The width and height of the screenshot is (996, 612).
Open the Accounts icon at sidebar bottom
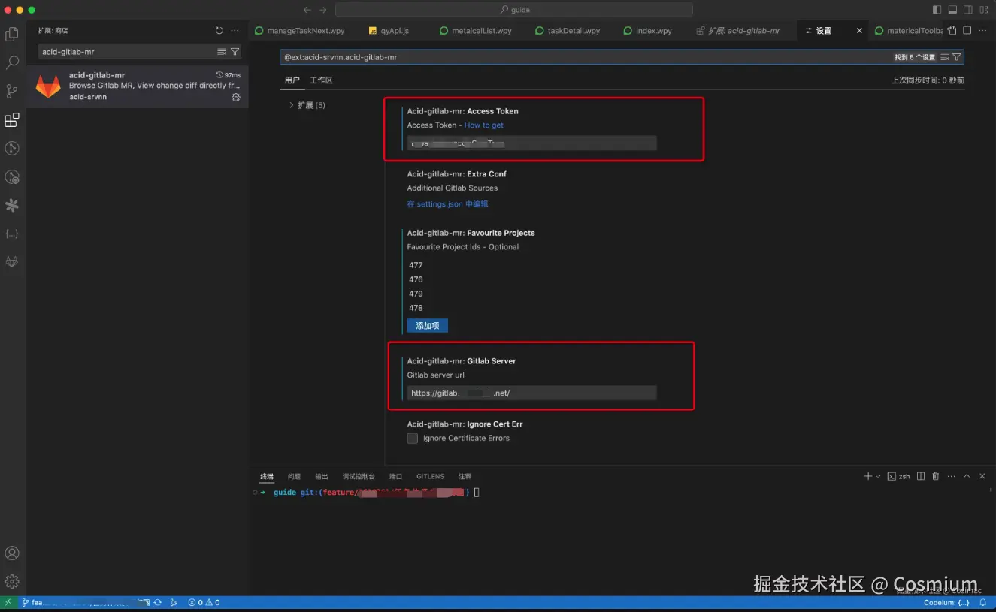[12, 553]
